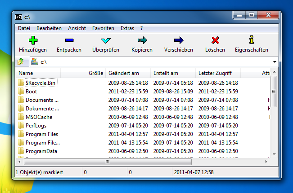Click the horizontal scrollbar thumb
The image size is (293, 193).
click(x=107, y=162)
